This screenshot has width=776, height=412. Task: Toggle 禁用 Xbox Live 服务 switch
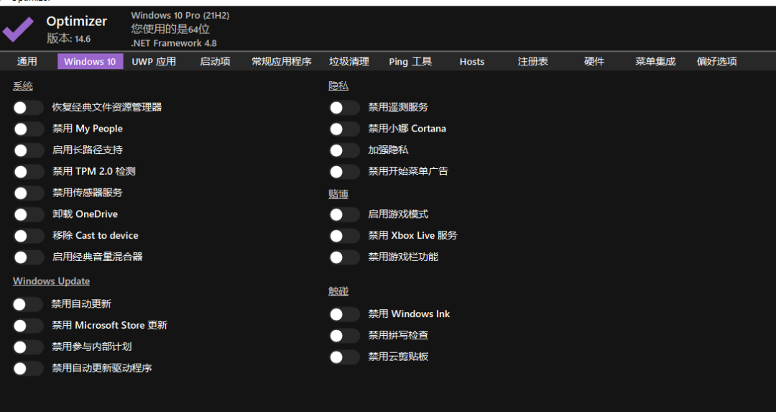pos(344,235)
